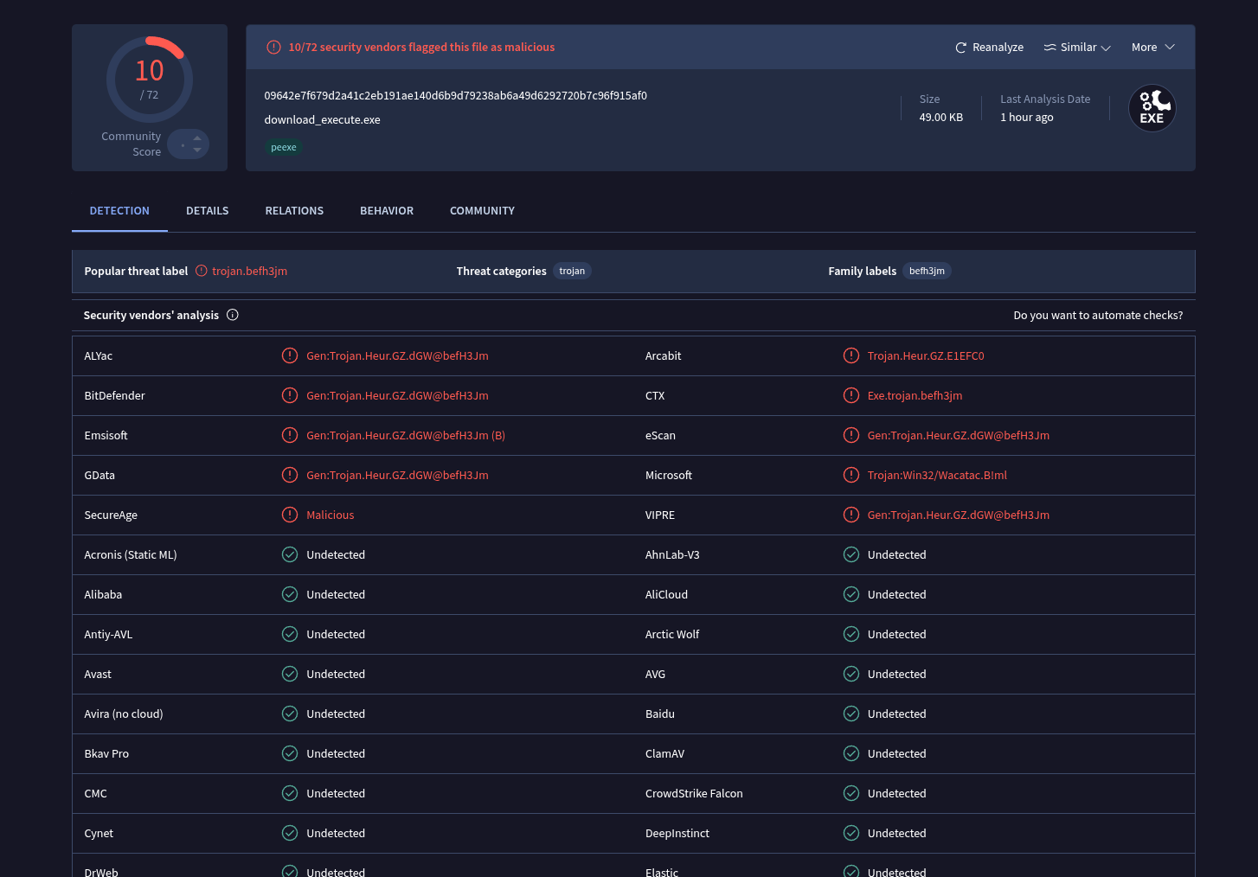Click alert icon next to trojan.befh3jm threat label

[x=202, y=271]
